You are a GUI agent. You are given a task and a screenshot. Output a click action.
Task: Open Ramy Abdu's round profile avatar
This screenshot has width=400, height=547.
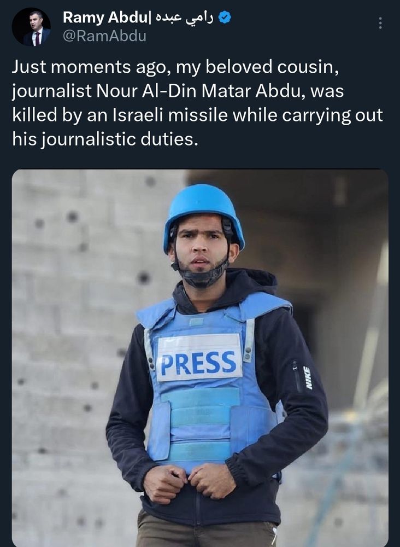[x=31, y=27]
